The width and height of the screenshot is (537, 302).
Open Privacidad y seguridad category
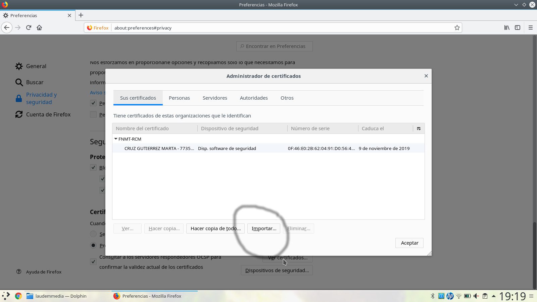[x=36, y=98]
